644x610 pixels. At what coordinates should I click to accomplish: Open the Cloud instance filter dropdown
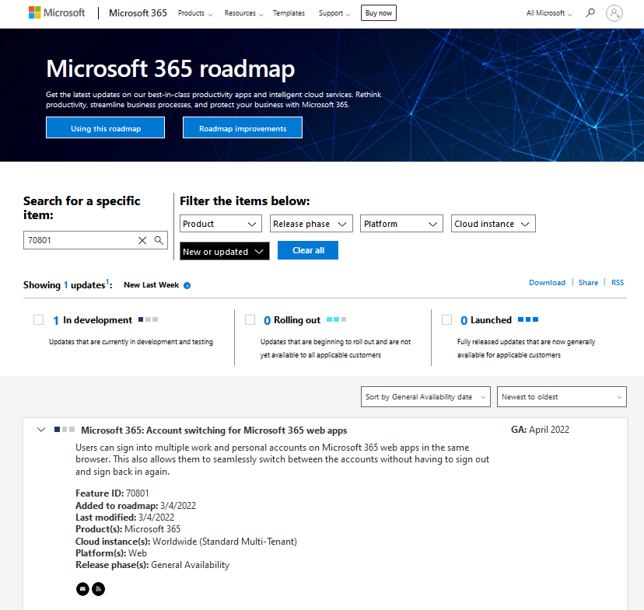coord(493,224)
